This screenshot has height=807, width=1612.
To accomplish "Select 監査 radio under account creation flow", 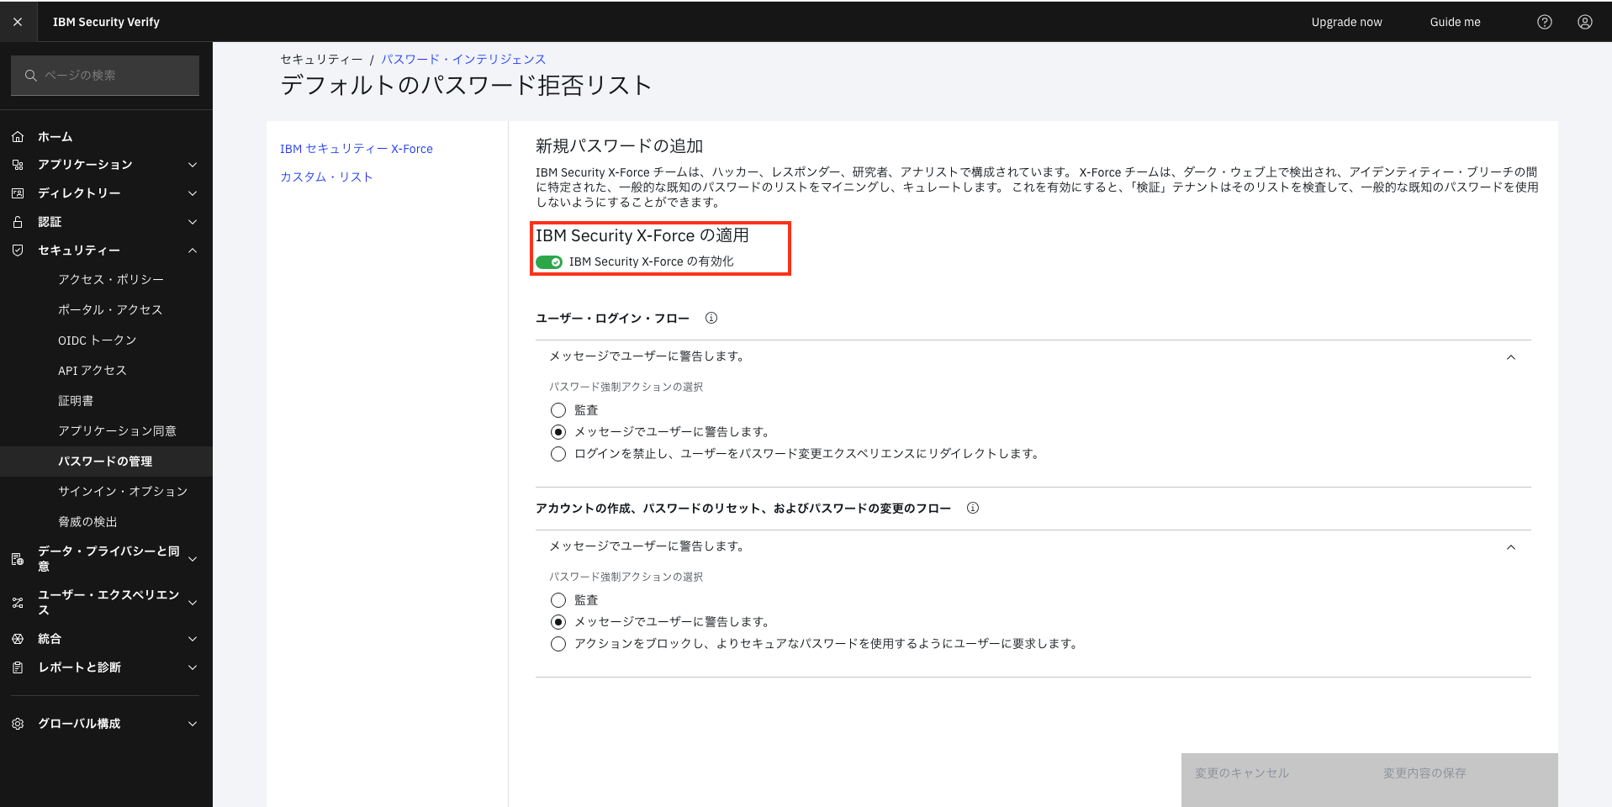I will [558, 600].
